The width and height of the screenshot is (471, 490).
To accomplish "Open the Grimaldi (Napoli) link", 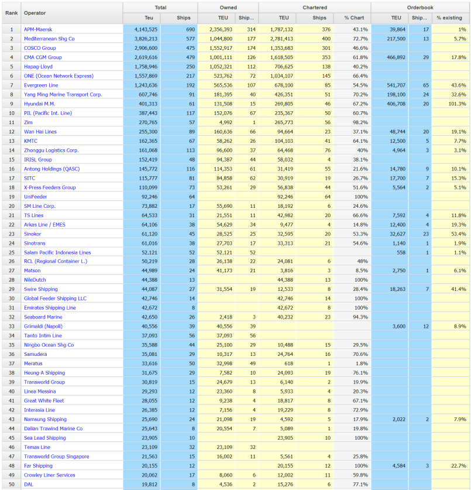I will (43, 327).
